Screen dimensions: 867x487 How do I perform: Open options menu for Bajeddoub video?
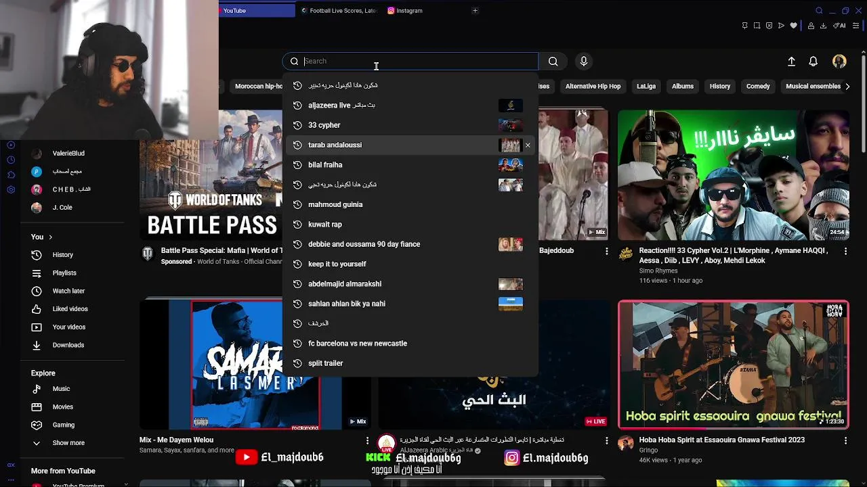606,251
